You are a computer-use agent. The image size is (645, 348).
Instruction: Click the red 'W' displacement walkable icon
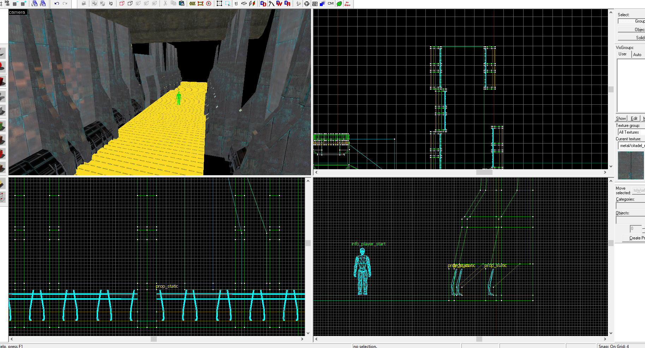(279, 4)
